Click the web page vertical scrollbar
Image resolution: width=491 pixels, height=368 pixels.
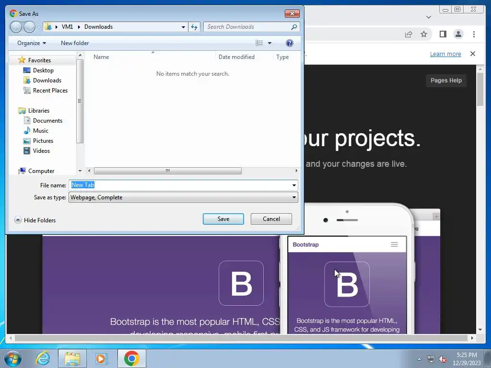pyautogui.click(x=480, y=89)
